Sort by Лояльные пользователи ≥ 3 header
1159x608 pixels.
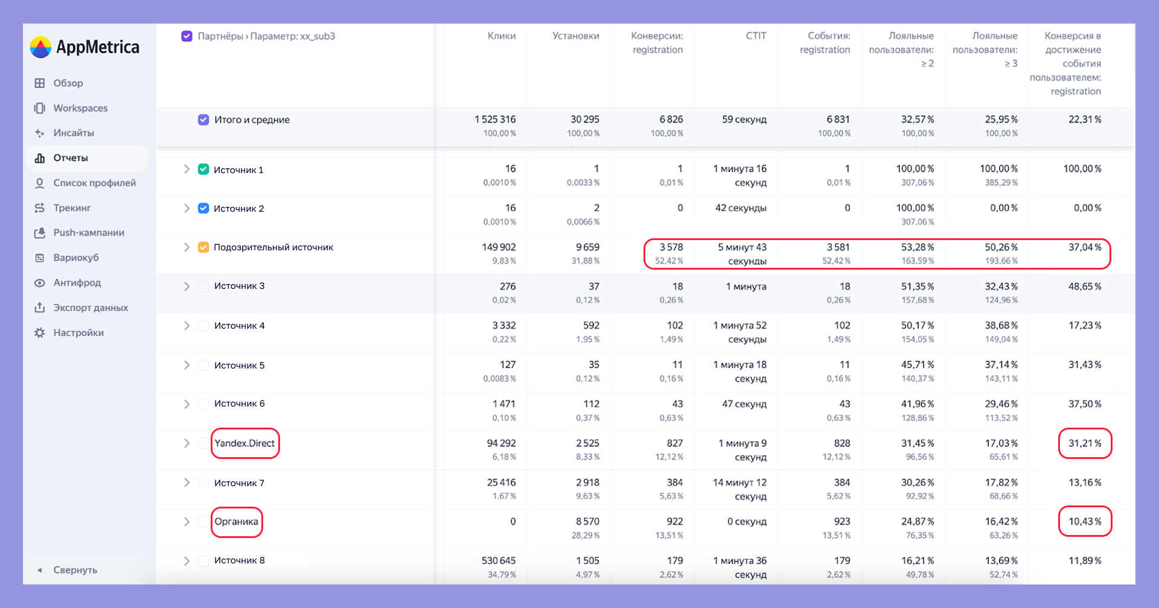coord(985,49)
